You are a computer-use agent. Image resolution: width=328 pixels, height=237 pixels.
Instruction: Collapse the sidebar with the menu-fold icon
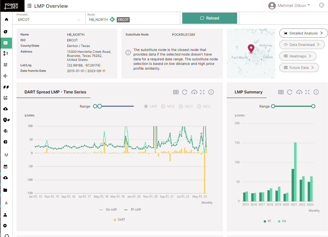click(29, 6)
